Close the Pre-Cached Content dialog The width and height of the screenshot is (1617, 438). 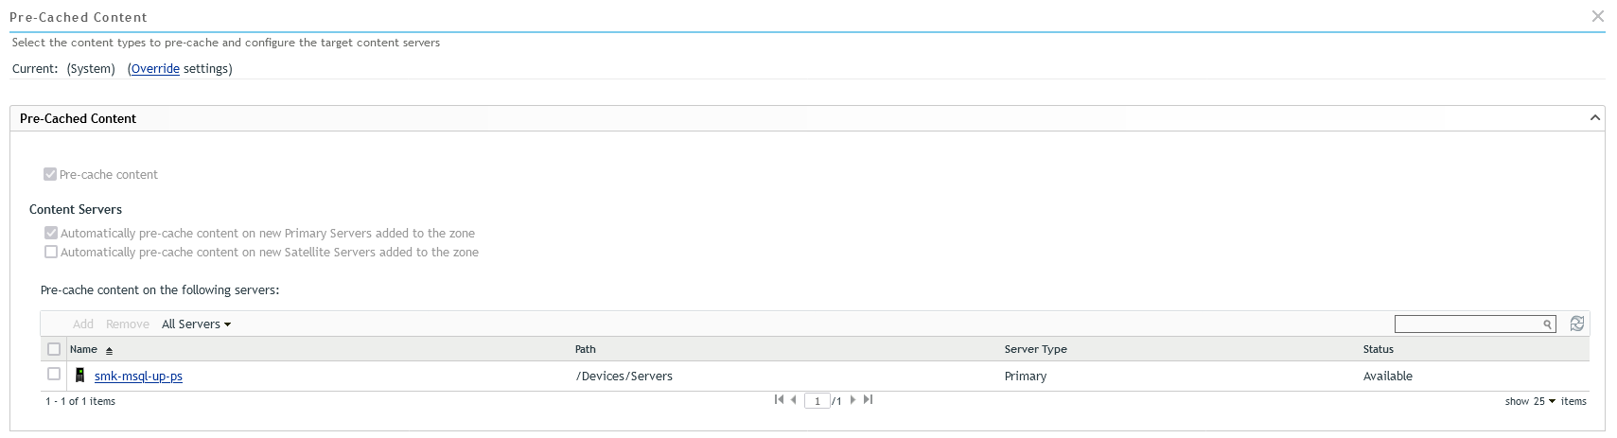1597,16
